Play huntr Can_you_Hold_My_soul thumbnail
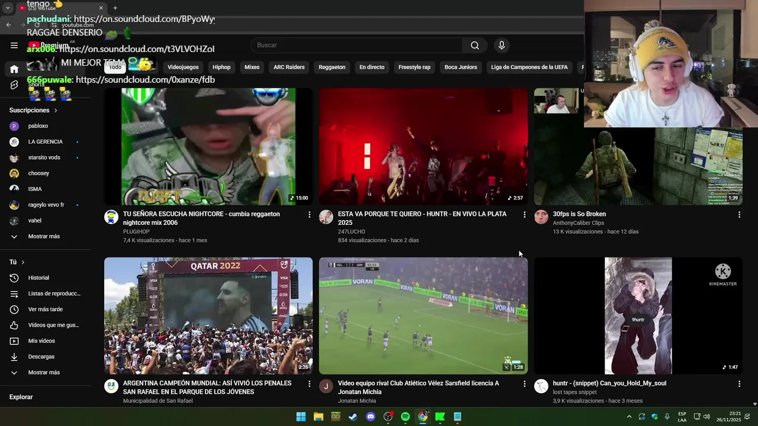The image size is (758, 426). coord(638,316)
